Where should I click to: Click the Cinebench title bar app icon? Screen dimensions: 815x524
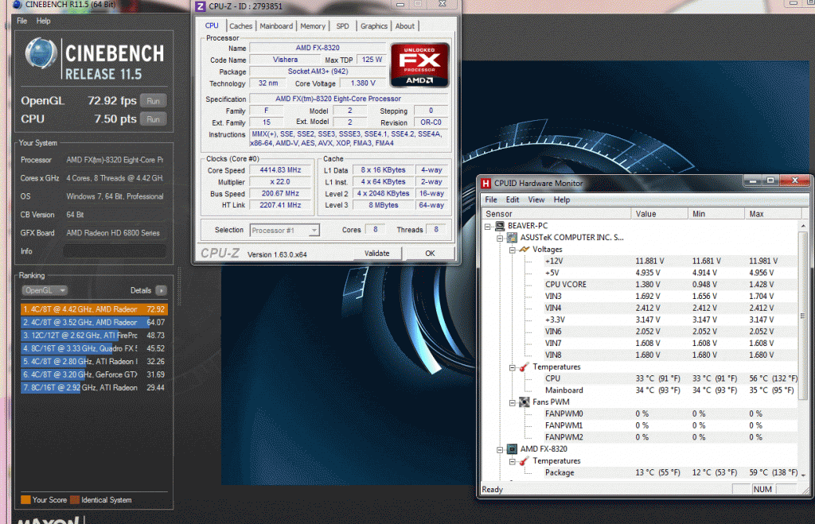tap(18, 4)
